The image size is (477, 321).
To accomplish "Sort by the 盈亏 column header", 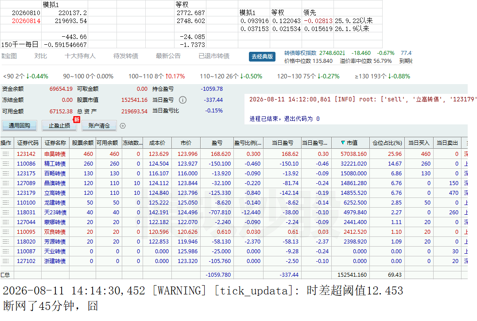I will 217,143.
